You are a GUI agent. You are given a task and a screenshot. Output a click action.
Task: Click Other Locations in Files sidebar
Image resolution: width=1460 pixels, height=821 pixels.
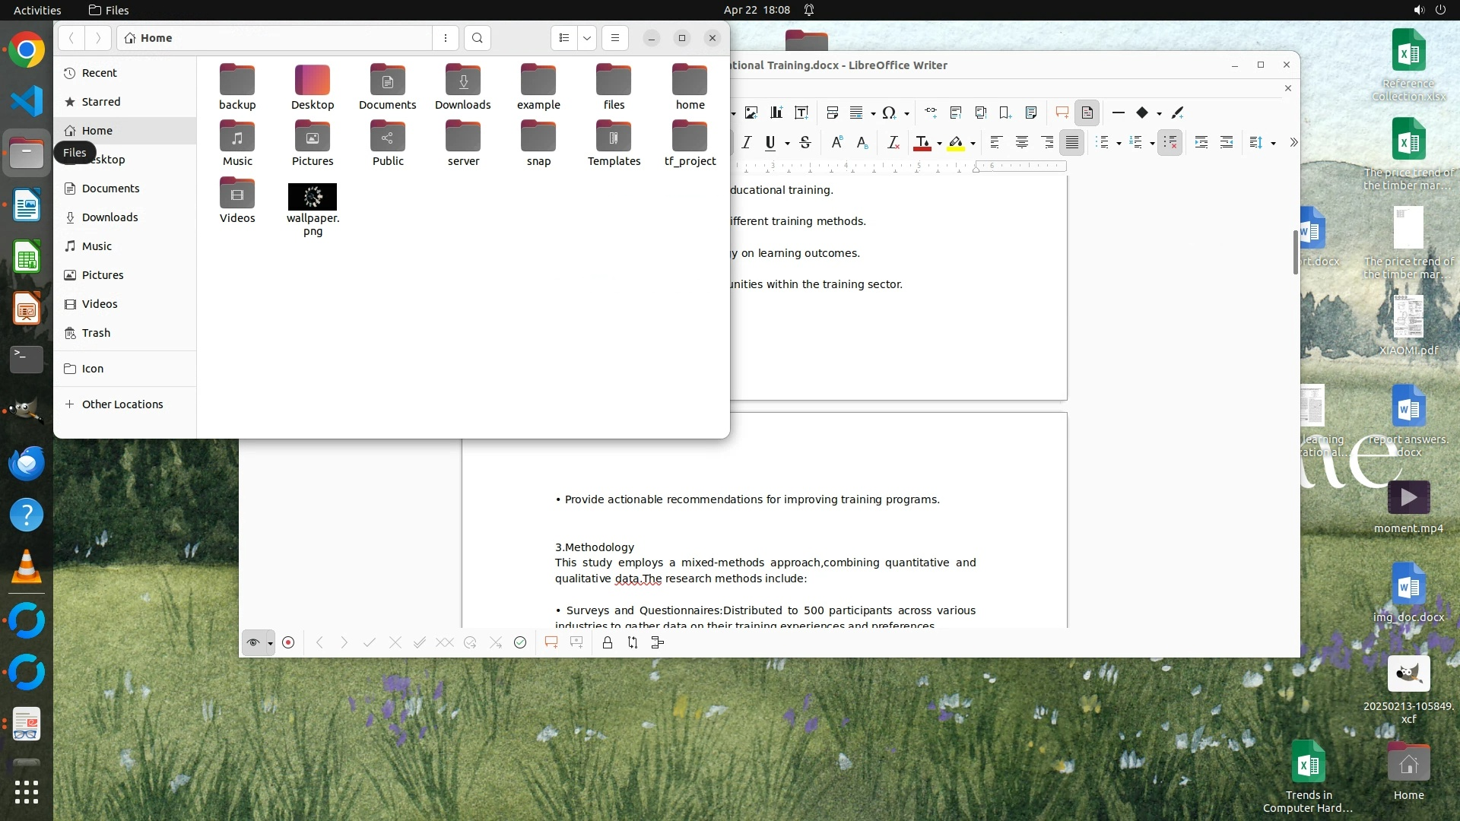coord(122,404)
